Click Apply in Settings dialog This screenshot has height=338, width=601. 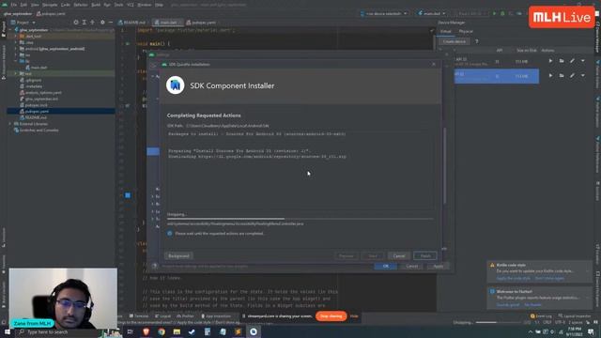point(439,266)
